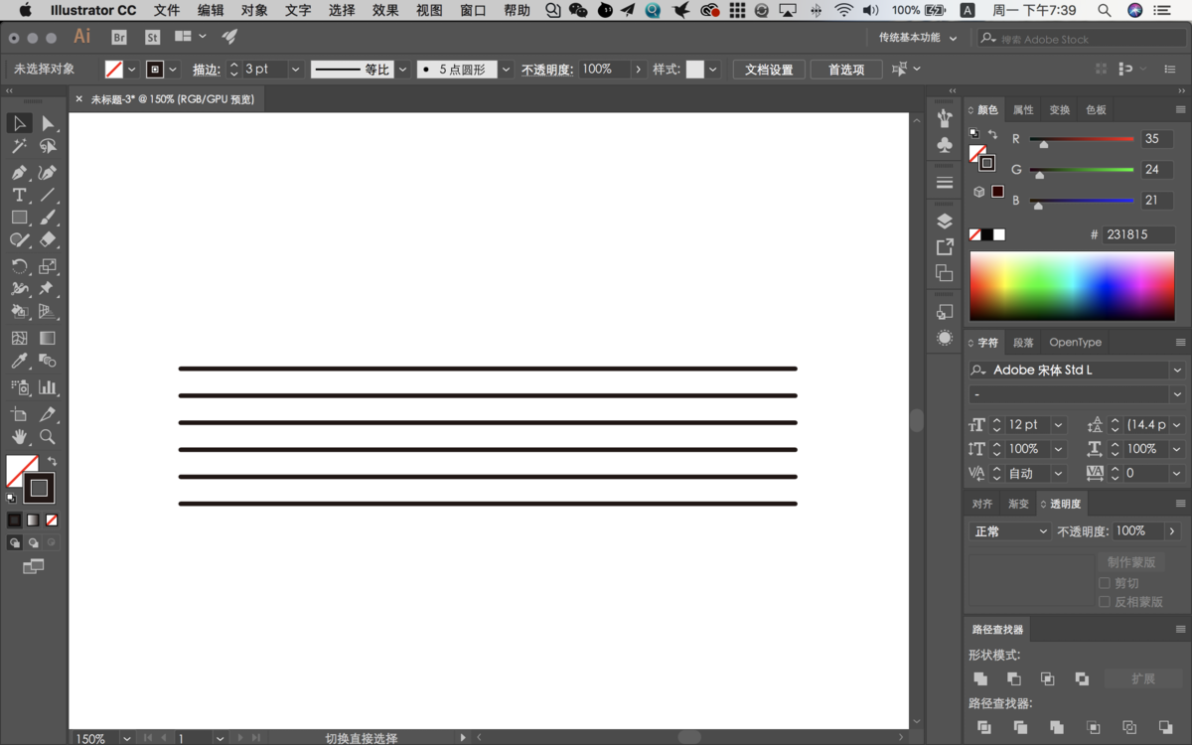This screenshot has height=745, width=1192.
Task: Click the 扩展 button in Pathfinder
Action: pos(1142,678)
